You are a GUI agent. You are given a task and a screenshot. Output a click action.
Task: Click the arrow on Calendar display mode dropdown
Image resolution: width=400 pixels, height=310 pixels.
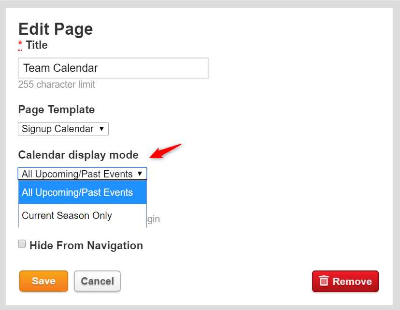140,174
